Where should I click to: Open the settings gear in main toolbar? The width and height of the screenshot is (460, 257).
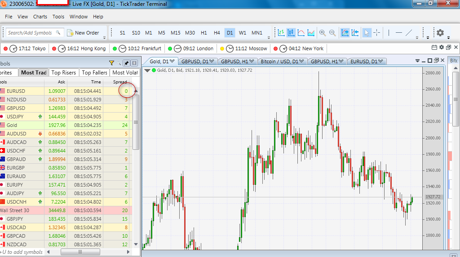pos(440,33)
